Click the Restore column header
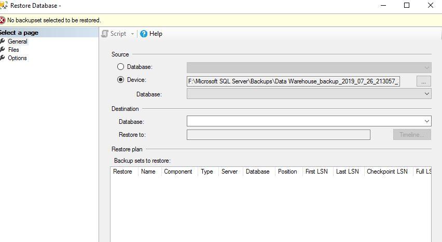The image size is (442, 242). point(124,172)
